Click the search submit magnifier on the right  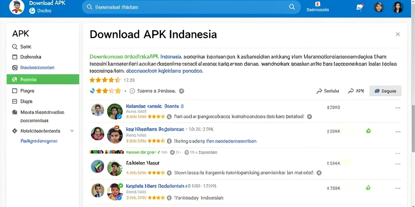tap(292, 7)
